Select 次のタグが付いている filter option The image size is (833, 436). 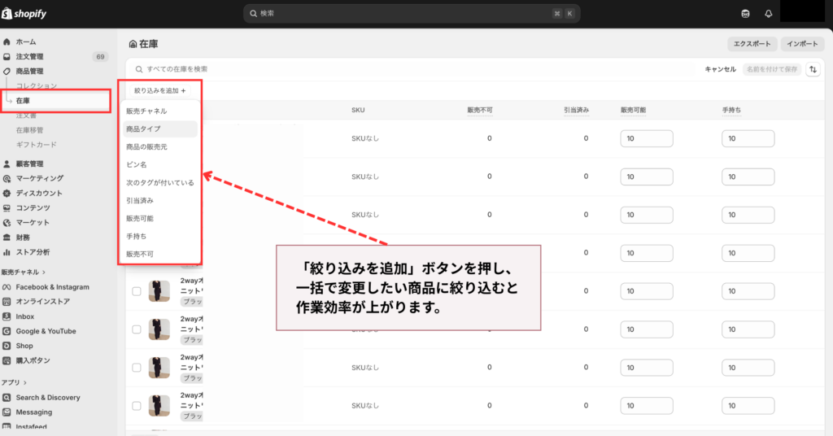[160, 183]
